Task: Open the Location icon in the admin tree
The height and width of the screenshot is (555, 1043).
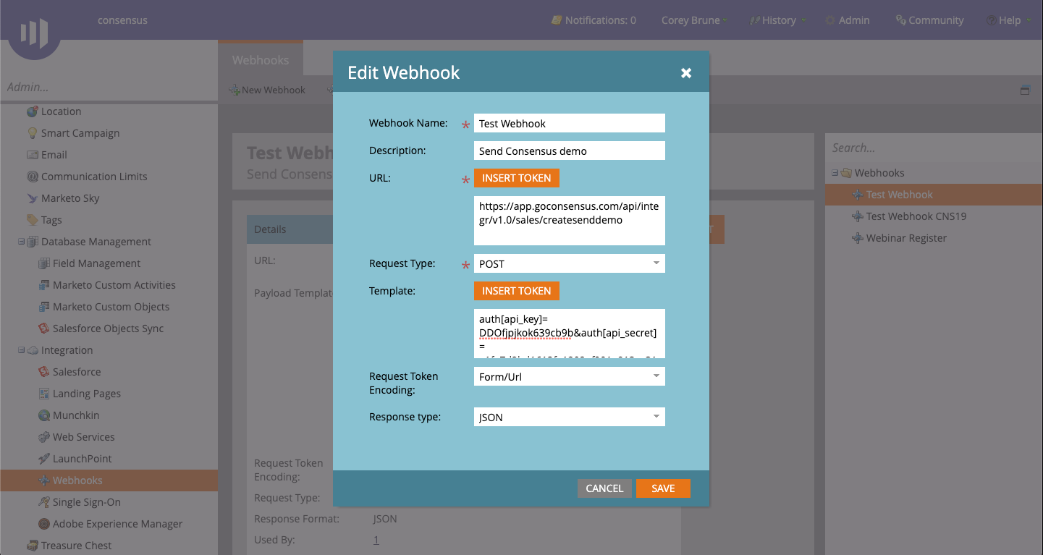Action: [x=32, y=111]
